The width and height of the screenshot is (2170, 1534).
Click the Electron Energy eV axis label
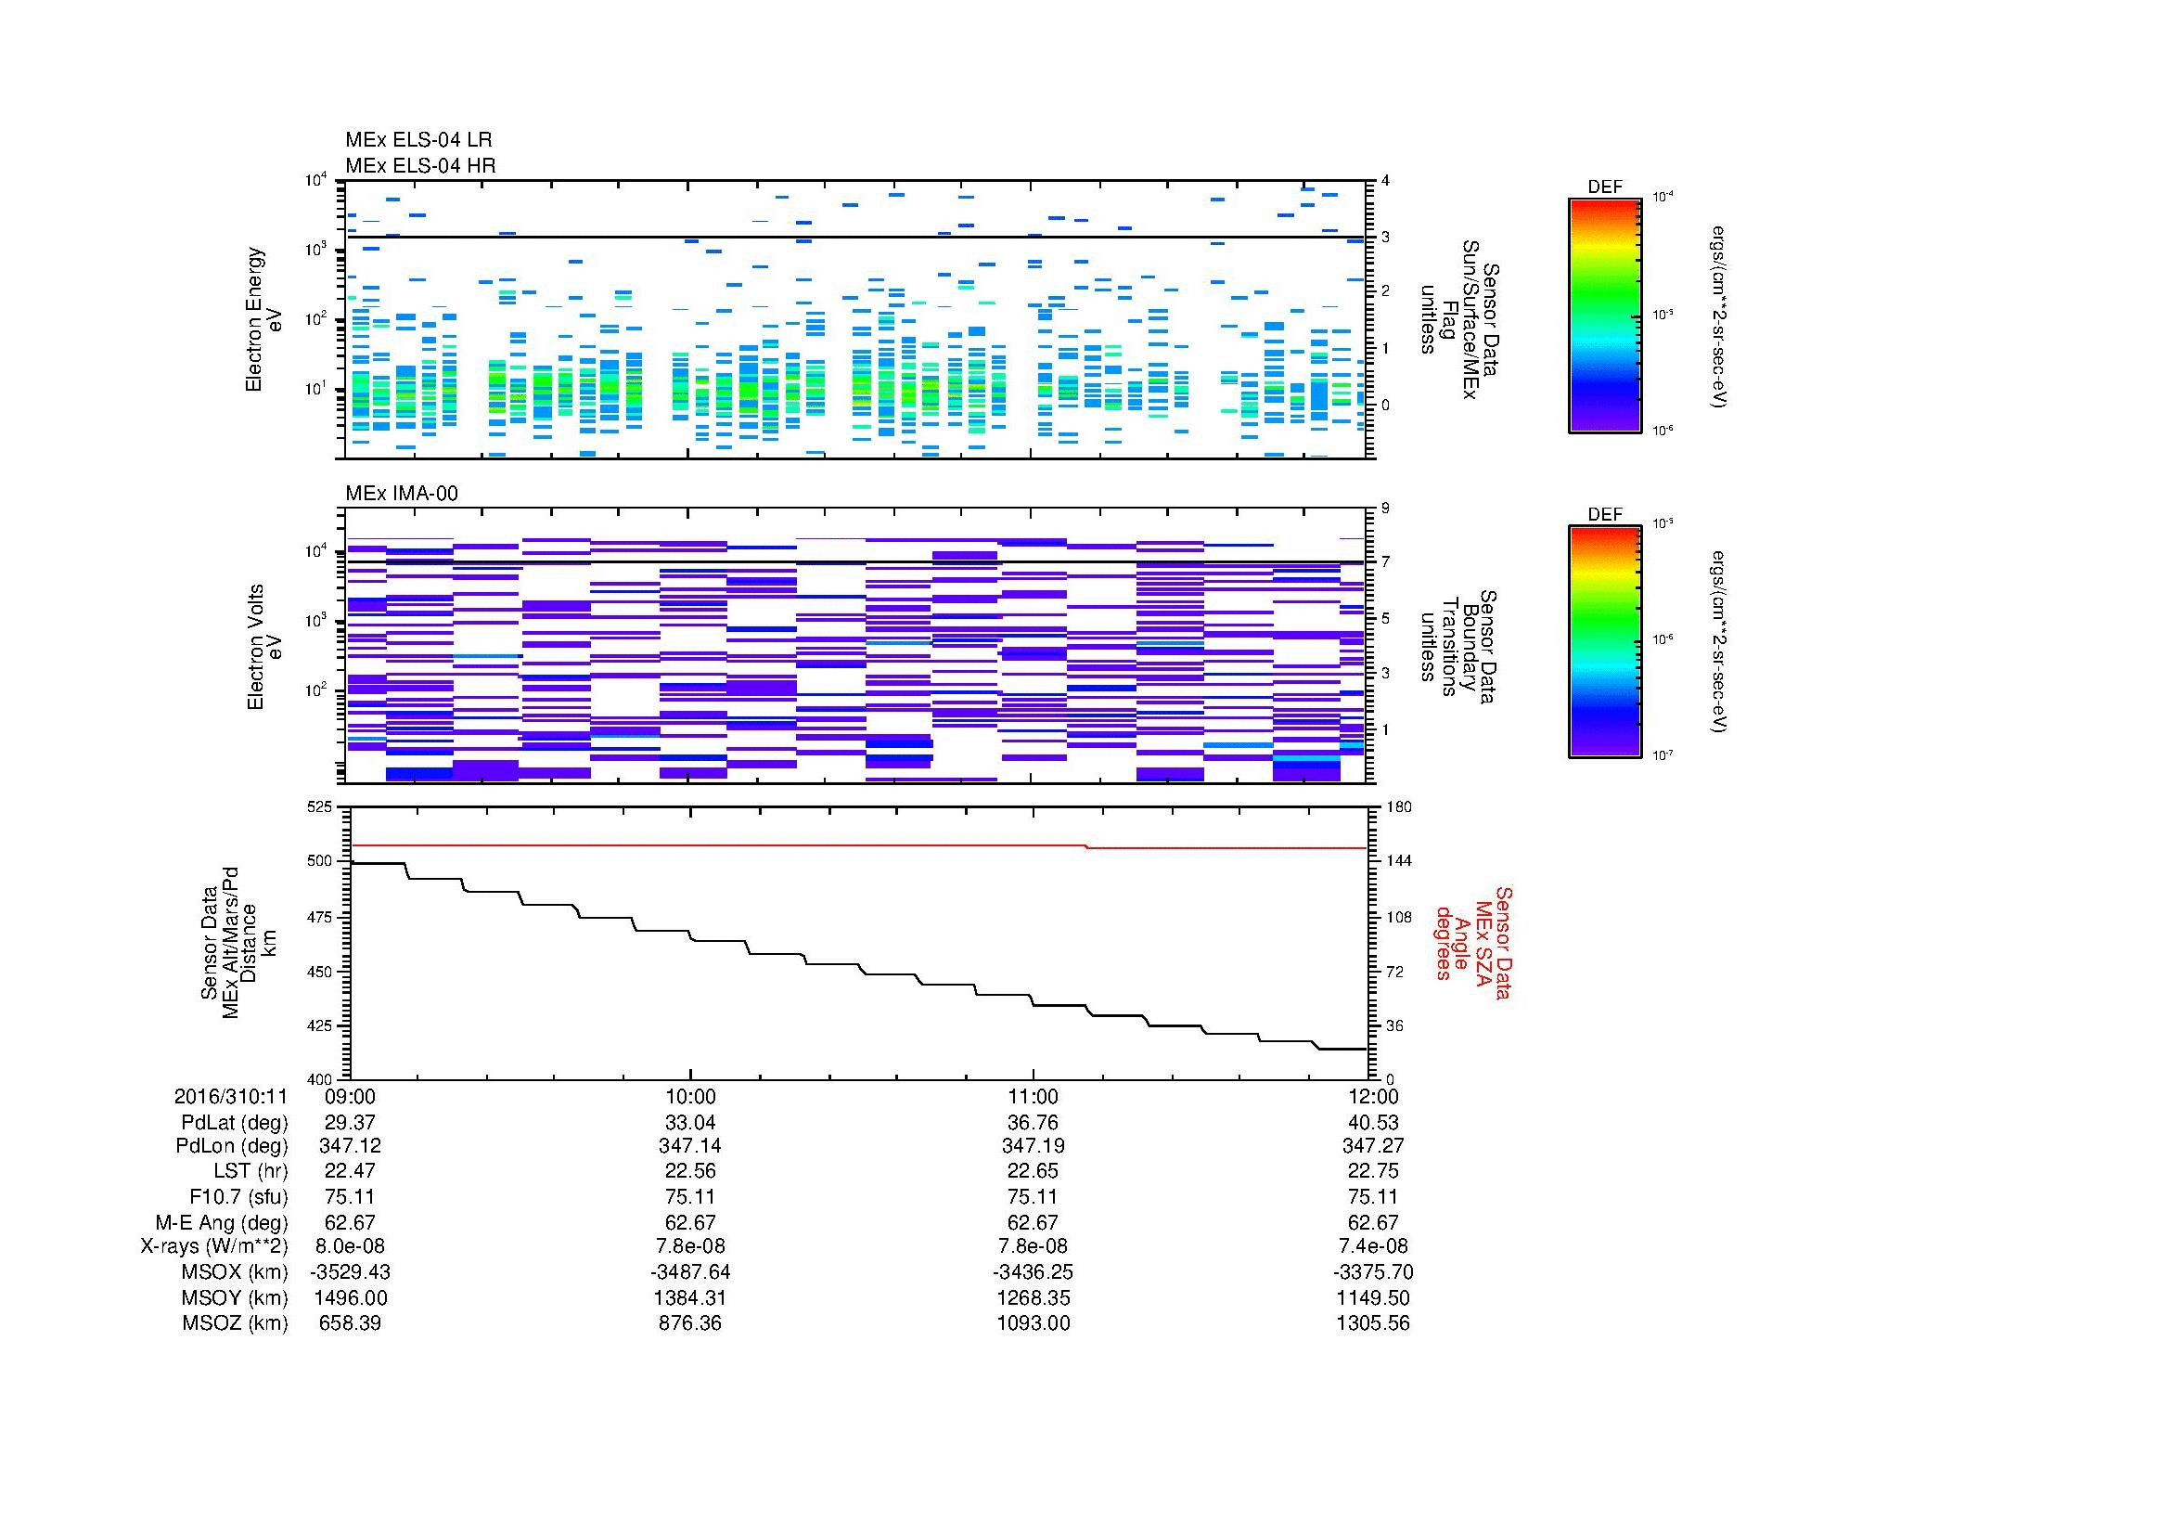(x=263, y=319)
